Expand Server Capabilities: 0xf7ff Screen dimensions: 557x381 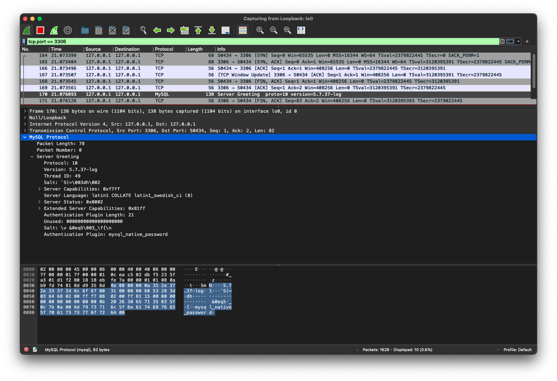39,189
